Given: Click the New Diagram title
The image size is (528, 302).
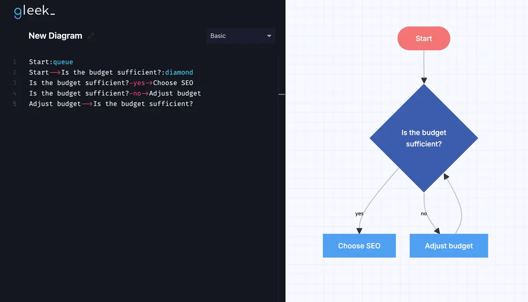Looking at the screenshot, I should tap(55, 36).
